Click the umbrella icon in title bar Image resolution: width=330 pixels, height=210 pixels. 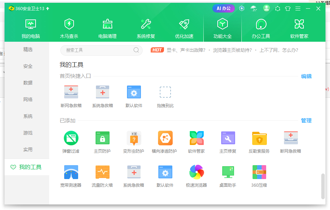pos(254,8)
